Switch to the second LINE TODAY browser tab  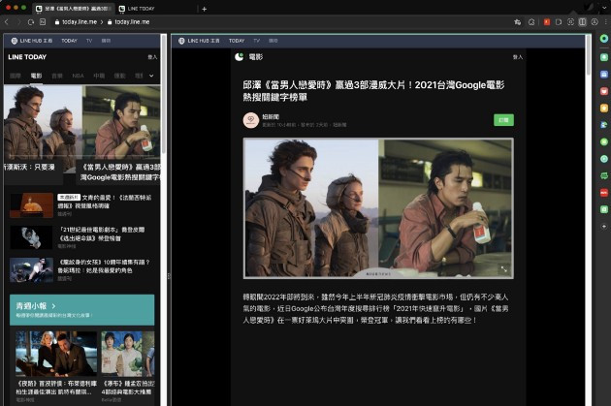[x=157, y=9]
